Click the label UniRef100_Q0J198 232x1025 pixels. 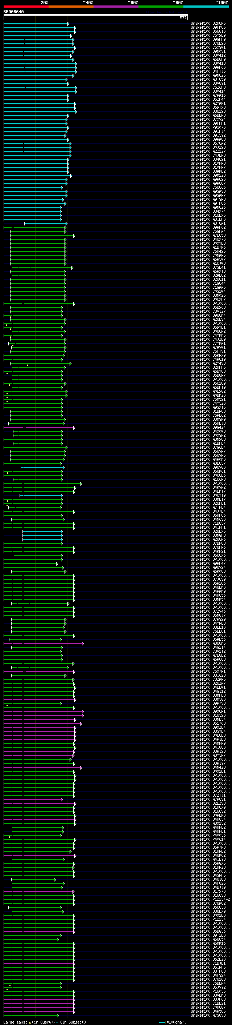point(208,148)
